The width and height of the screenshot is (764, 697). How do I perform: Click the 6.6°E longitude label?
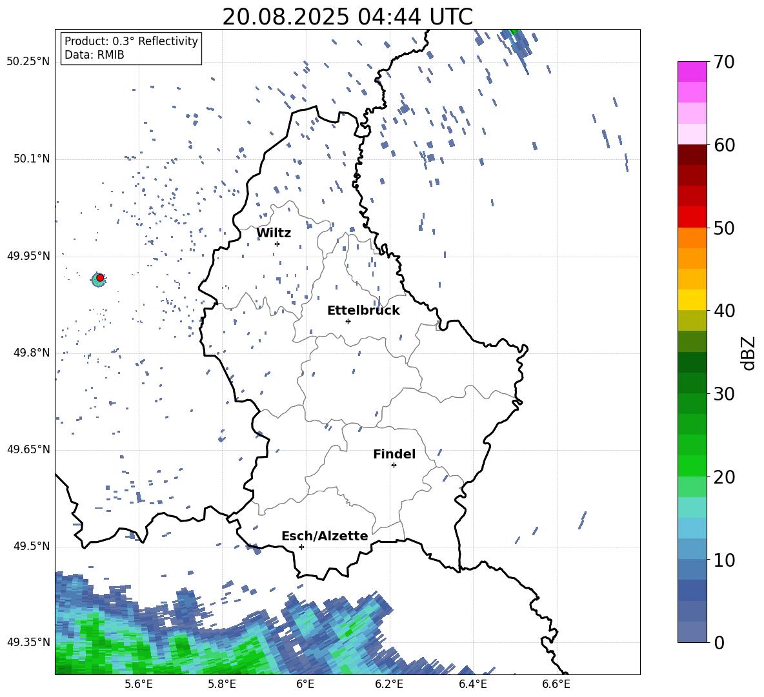[x=556, y=684]
